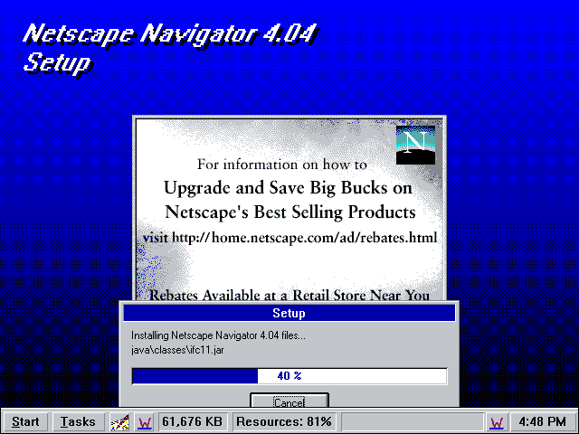Click the empty taskbar field before the clock
Image resolution: width=579 pixels, height=434 pixels.
coord(413,421)
